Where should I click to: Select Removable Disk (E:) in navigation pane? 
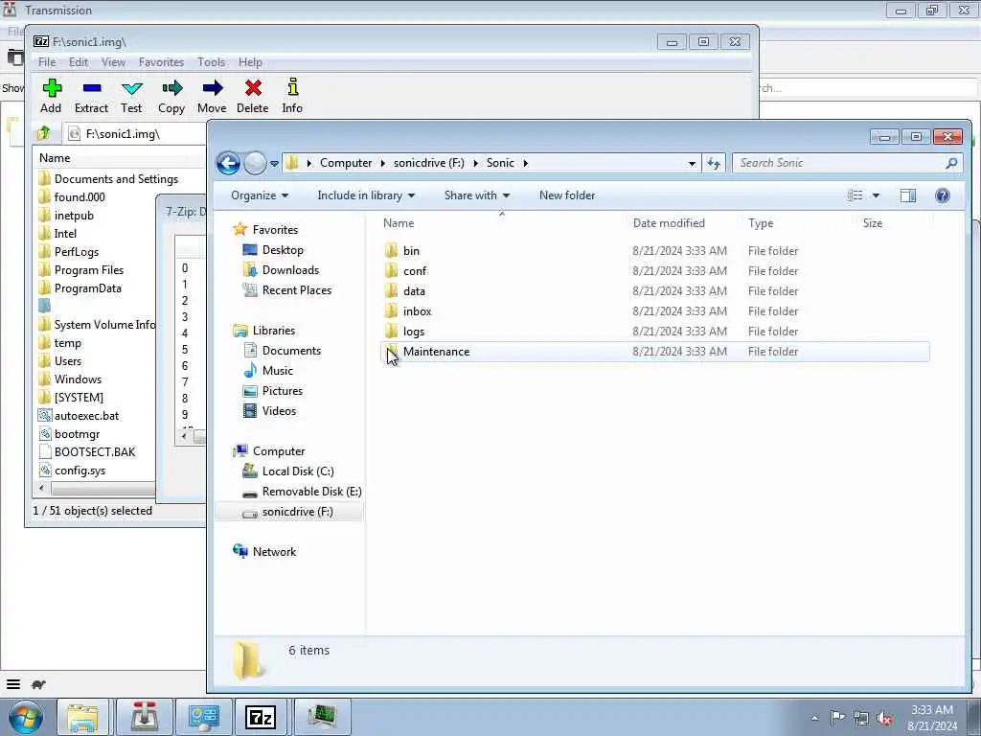click(x=311, y=492)
